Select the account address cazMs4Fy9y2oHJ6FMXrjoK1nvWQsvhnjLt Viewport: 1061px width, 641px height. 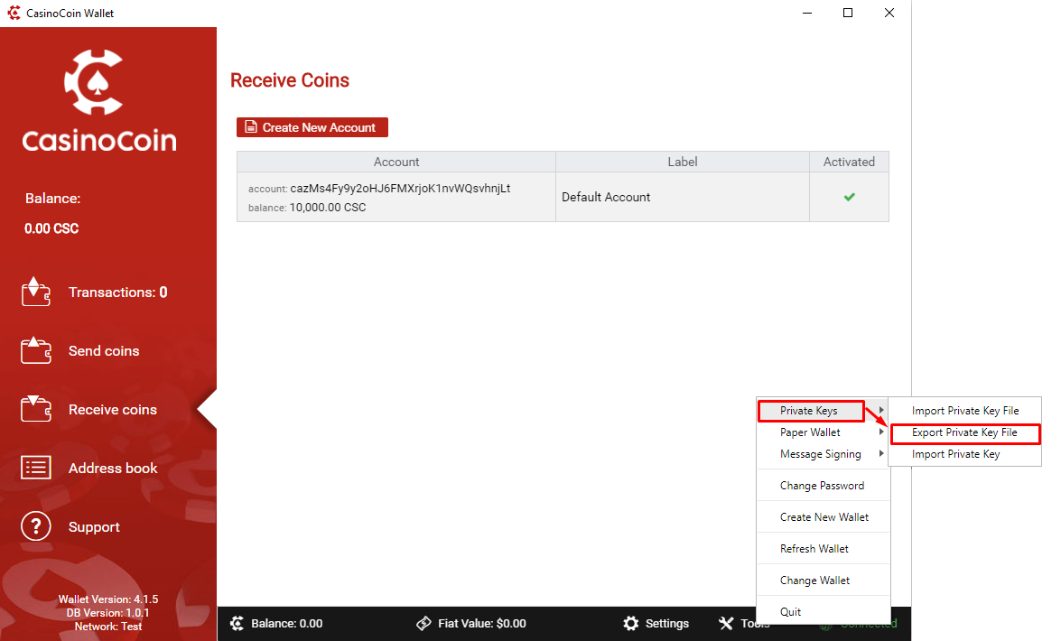[400, 188]
